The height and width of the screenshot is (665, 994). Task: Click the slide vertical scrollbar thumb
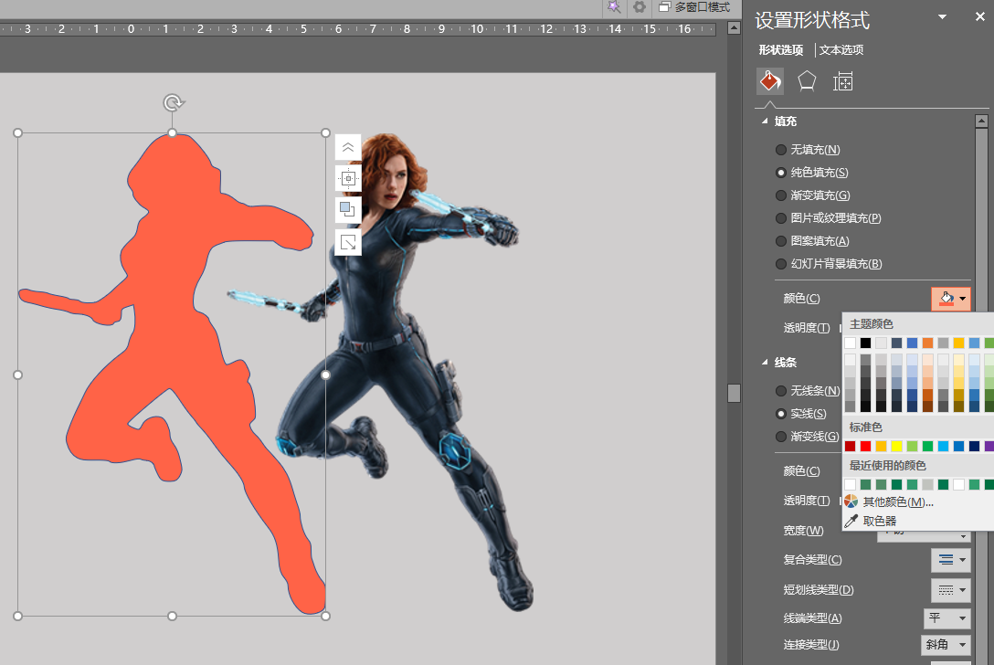(x=735, y=393)
